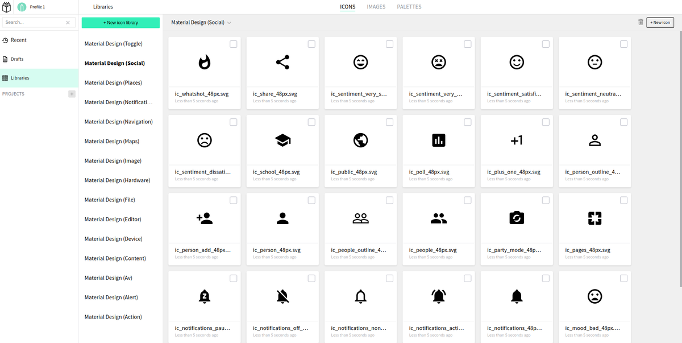Image resolution: width=682 pixels, height=343 pixels.
Task: Click the whatshot flame icon
Action: pos(204,63)
